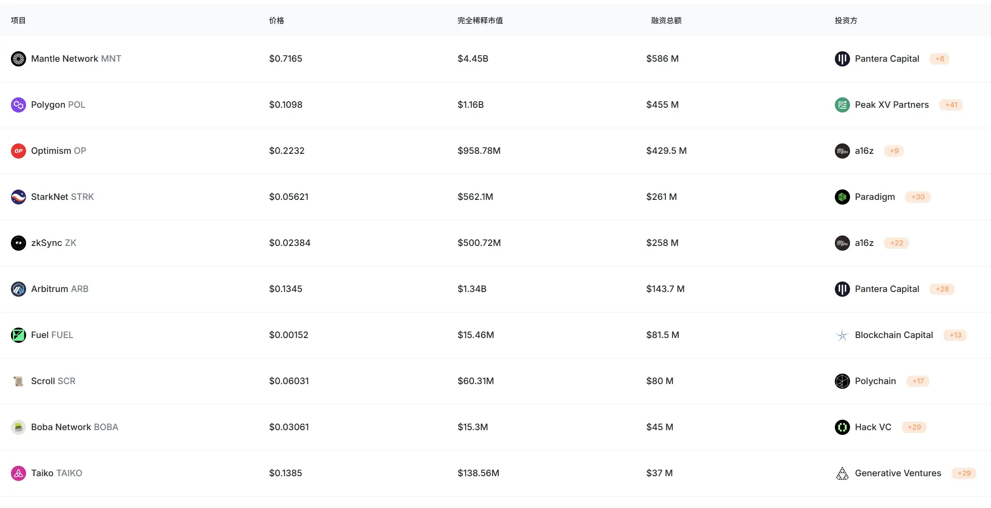
Task: Click the Polygon purple logo icon
Action: point(18,104)
